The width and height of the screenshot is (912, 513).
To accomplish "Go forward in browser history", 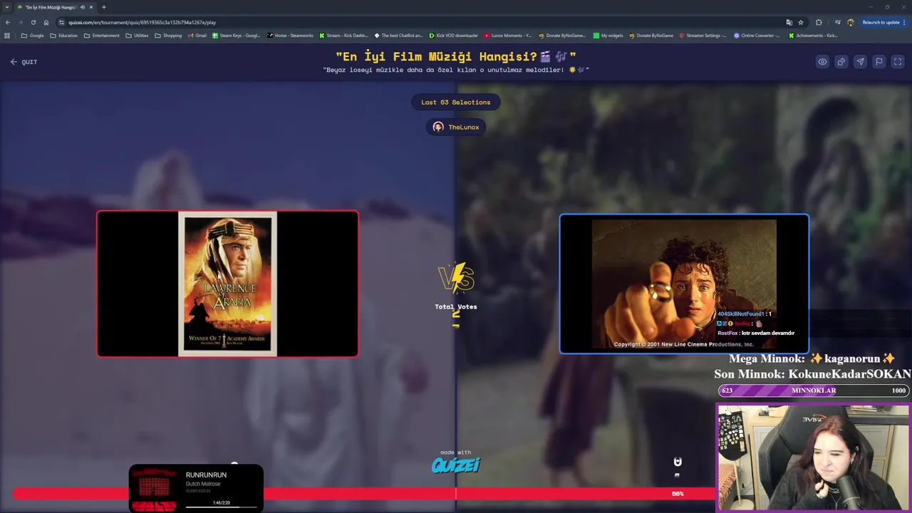I will (x=20, y=22).
